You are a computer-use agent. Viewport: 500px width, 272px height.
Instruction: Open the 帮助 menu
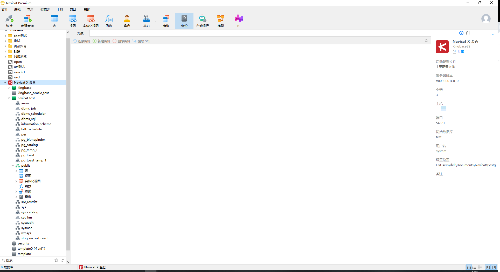87,10
